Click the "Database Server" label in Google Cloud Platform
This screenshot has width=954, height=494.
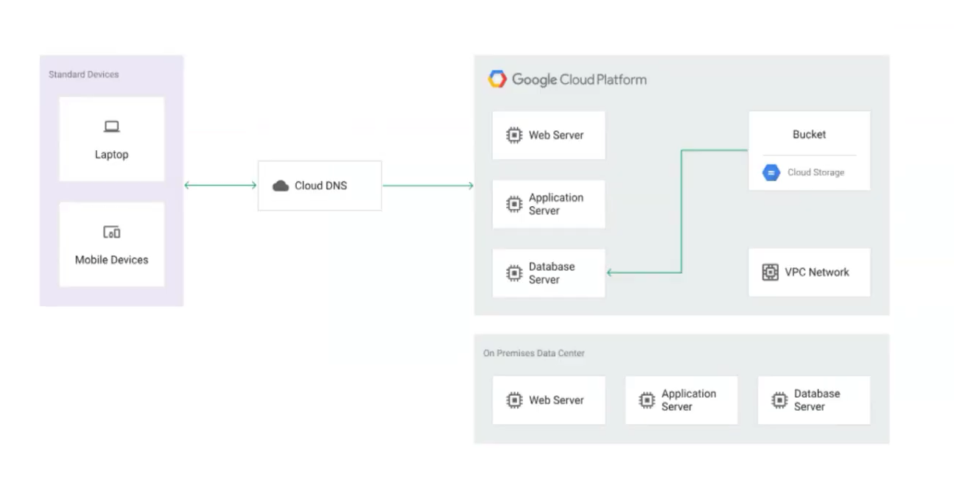point(552,273)
